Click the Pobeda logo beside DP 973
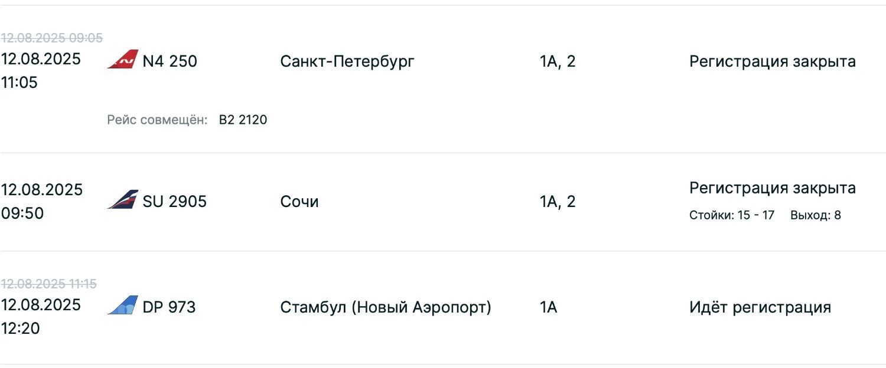This screenshot has height=368, width=886. pyautogui.click(x=123, y=305)
